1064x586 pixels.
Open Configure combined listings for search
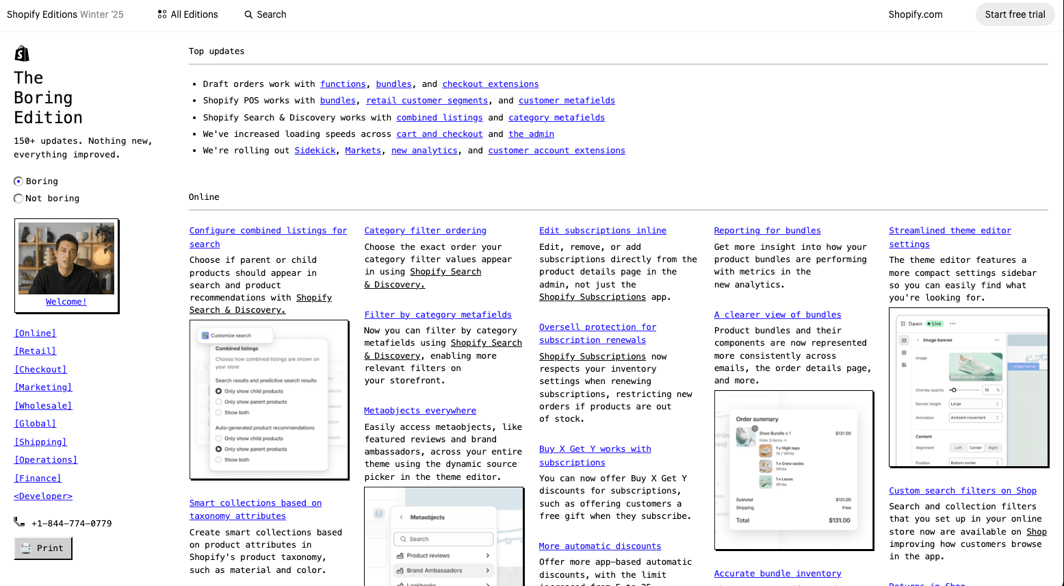[x=268, y=238]
